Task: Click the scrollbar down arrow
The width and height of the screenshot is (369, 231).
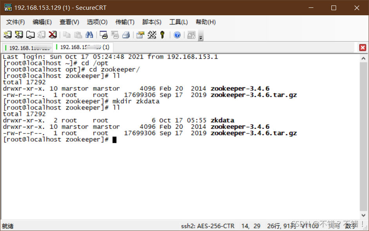Action: click(x=364, y=215)
